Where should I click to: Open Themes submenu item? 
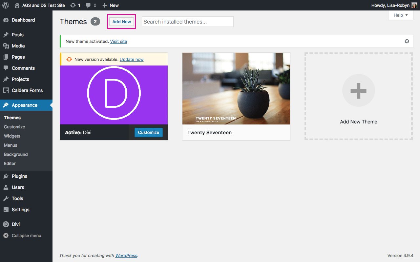click(x=12, y=118)
